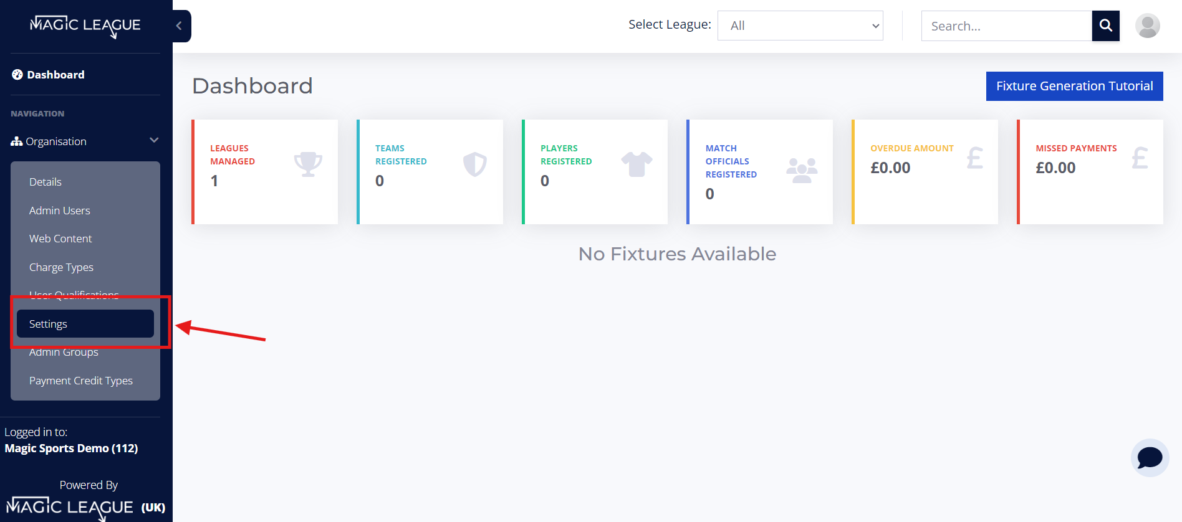This screenshot has width=1182, height=522.
Task: Click the search magnifier button
Action: pyautogui.click(x=1105, y=26)
